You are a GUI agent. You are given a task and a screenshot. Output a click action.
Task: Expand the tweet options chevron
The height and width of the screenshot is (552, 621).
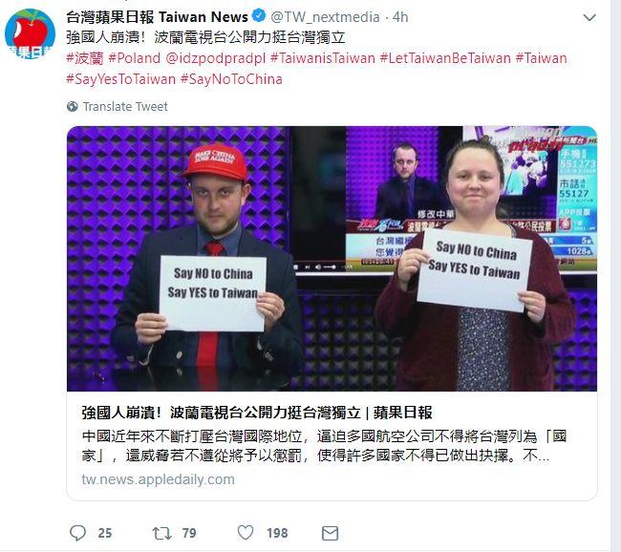pyautogui.click(x=589, y=18)
